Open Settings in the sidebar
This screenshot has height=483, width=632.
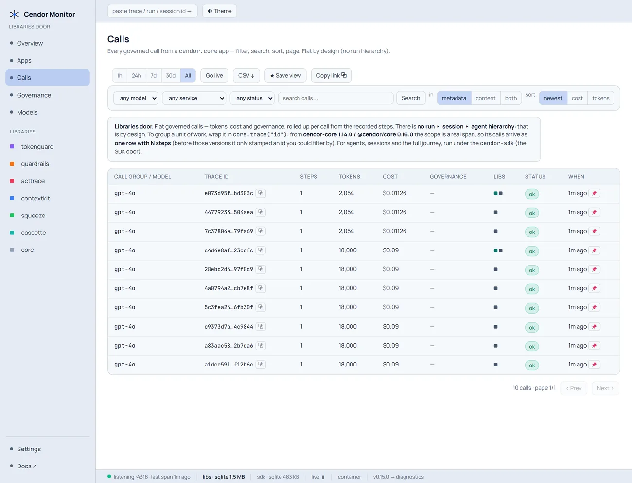[48, 449]
